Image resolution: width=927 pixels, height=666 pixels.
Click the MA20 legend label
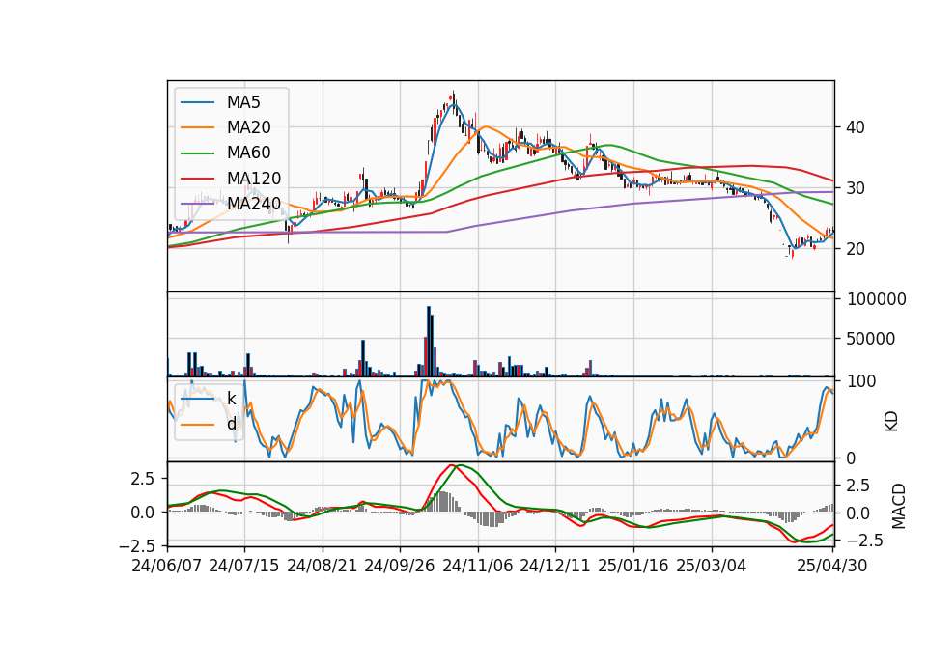point(248,127)
